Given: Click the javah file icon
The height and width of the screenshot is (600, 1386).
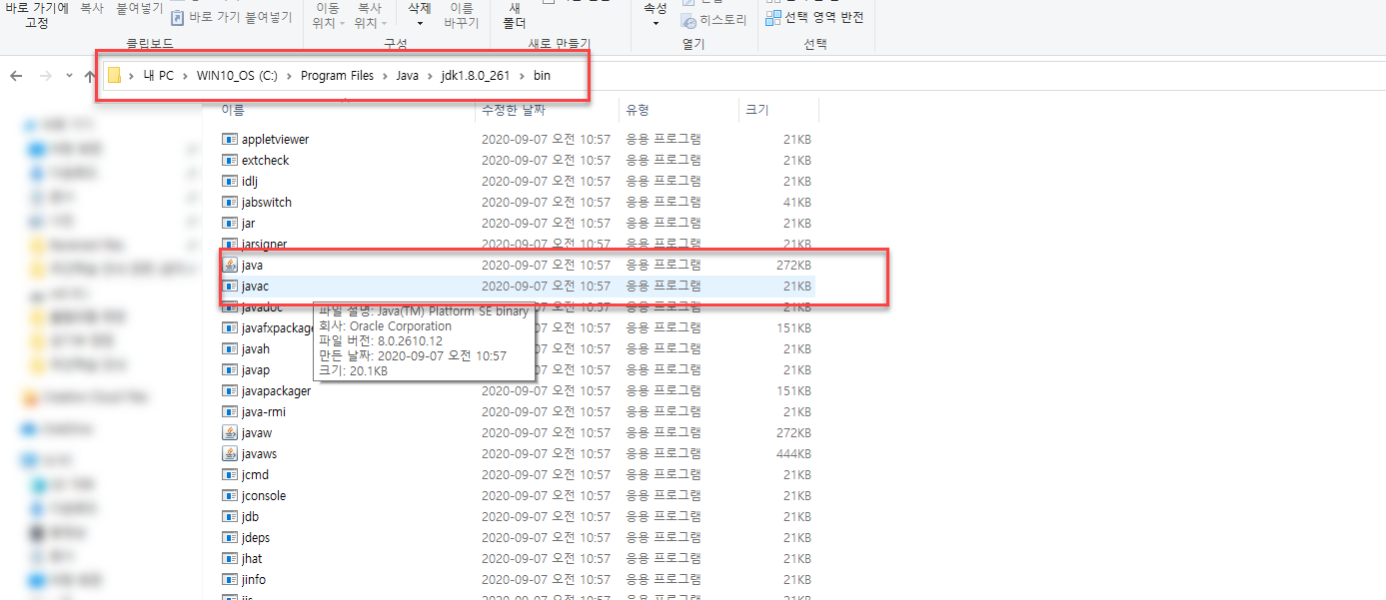Looking at the screenshot, I should coord(230,349).
